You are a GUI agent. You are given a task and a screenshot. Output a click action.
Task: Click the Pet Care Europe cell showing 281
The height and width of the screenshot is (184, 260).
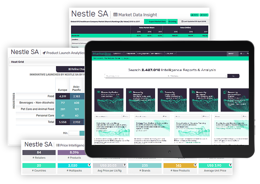click(x=63, y=109)
